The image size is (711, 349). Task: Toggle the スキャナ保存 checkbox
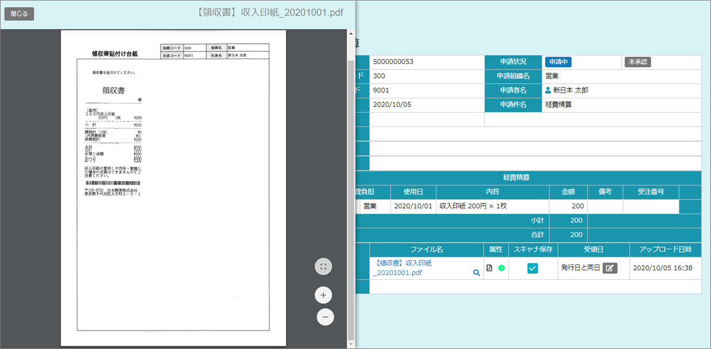(533, 268)
